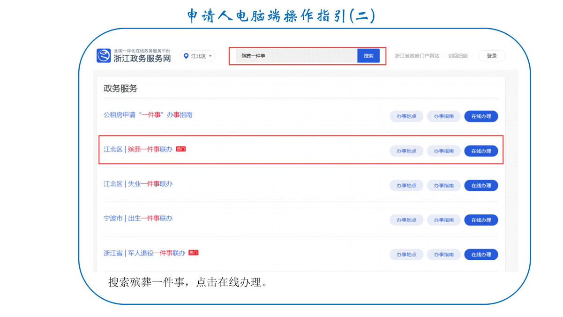Open 江北区 | 失业一件事联办 result

point(138,184)
